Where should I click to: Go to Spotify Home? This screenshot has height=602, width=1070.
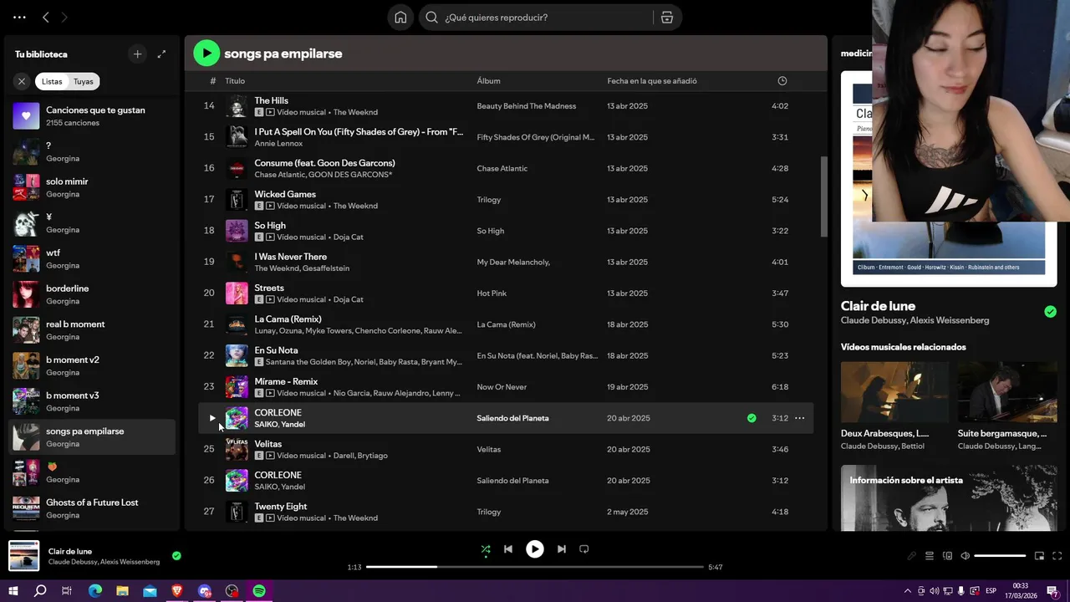[x=400, y=18]
